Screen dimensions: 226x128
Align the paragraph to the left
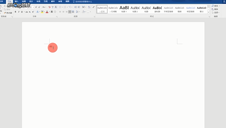pos(60,12)
